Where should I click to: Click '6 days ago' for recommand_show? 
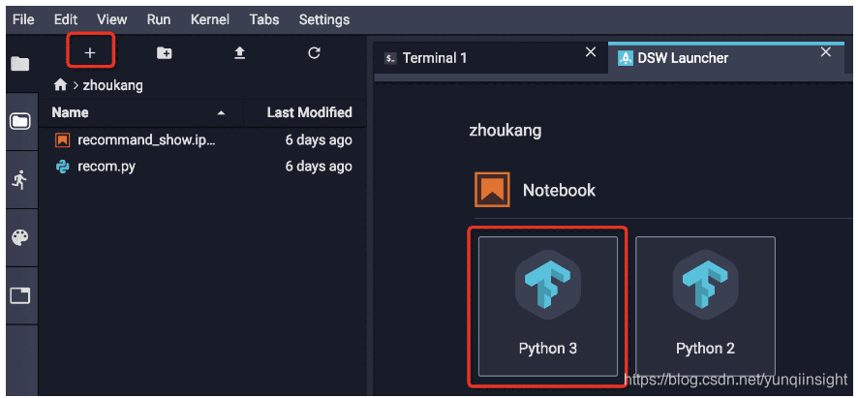tap(319, 140)
